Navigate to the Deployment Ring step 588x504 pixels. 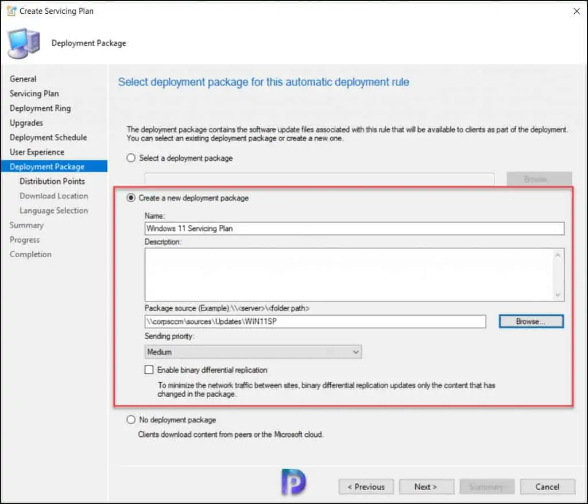pos(40,108)
